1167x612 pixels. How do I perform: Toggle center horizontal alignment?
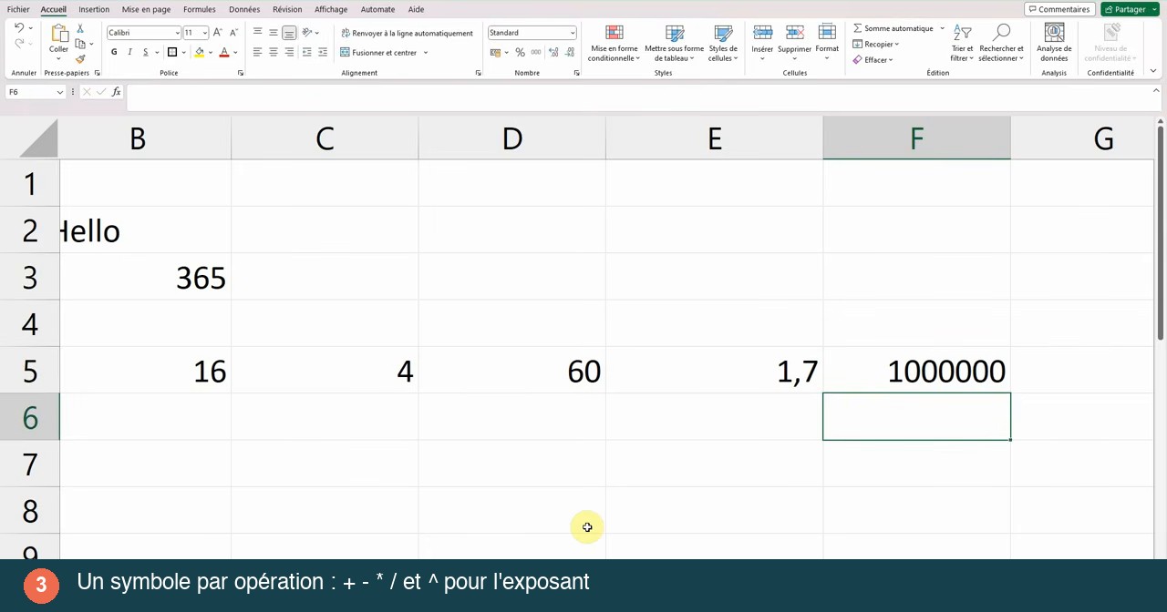274,53
